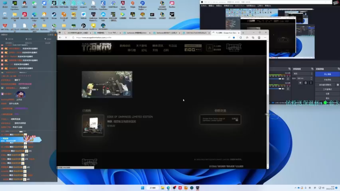
Task: Open the 百科 wiki menu item
Action: [x=166, y=50]
